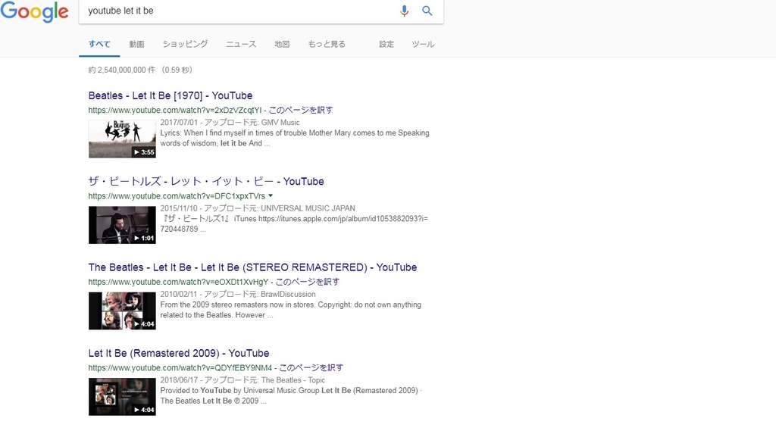This screenshot has height=434, width=776.
Task: Click the 2010/02/11 BrawlDiscussion upload line
Action: 237,294
